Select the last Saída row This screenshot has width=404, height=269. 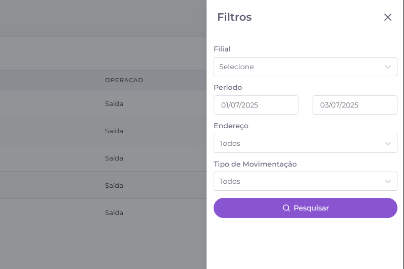click(114, 213)
